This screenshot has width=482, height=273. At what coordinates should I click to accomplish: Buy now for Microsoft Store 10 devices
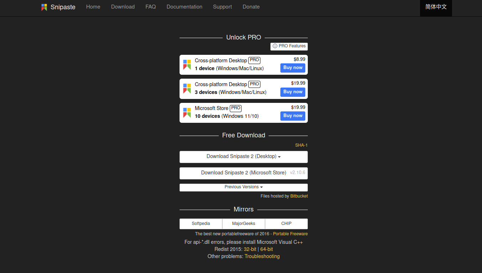(293, 116)
